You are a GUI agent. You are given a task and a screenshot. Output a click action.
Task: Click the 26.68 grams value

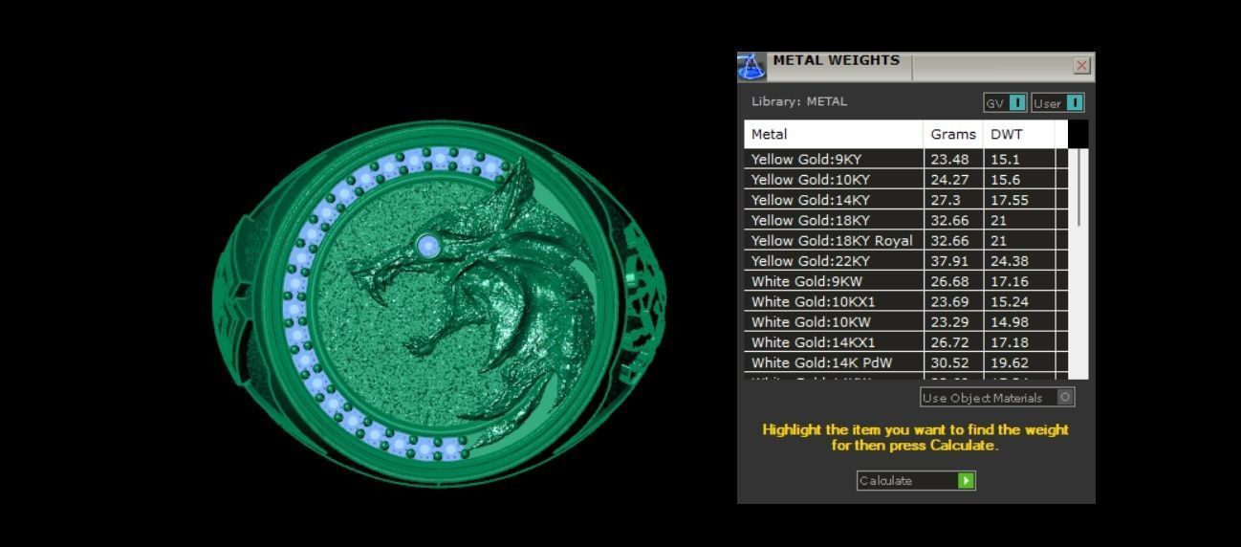(x=949, y=281)
